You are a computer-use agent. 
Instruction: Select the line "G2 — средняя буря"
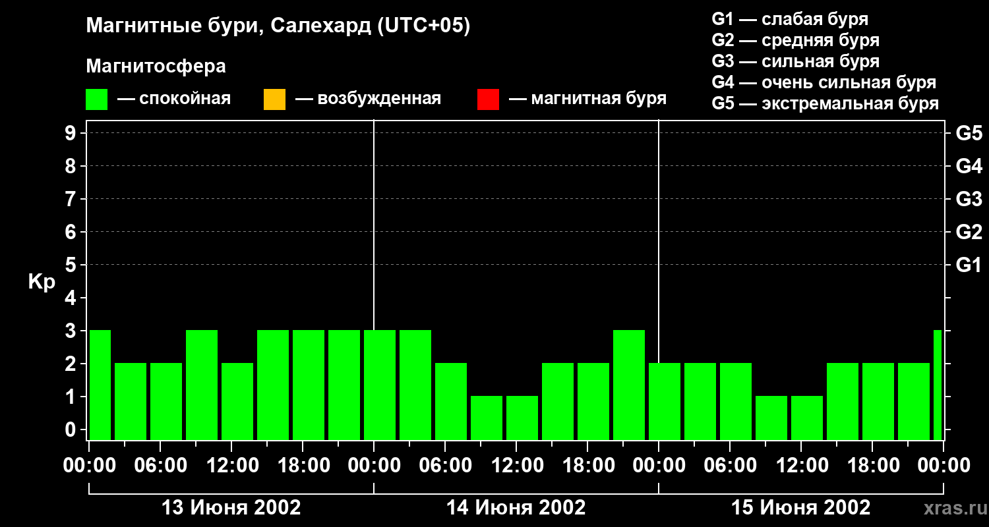796,40
